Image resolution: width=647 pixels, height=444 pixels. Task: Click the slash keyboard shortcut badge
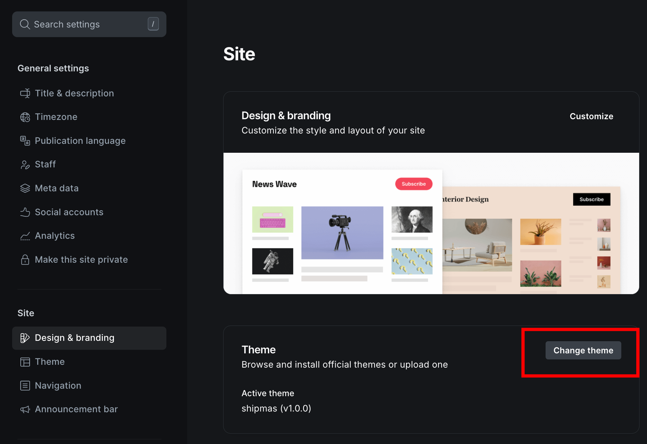(x=153, y=24)
